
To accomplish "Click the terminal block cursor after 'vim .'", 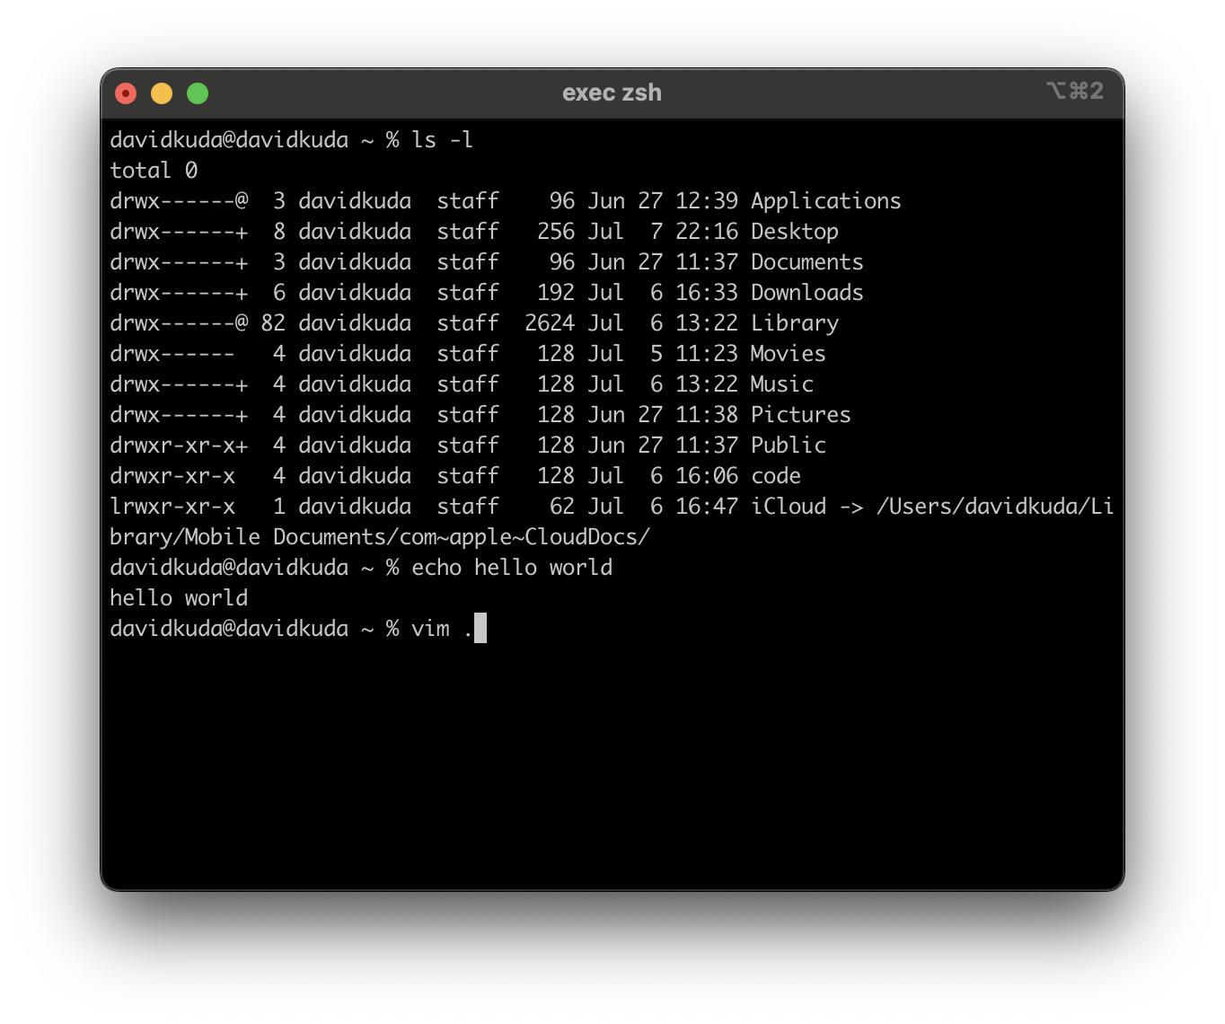I will tap(480, 628).
